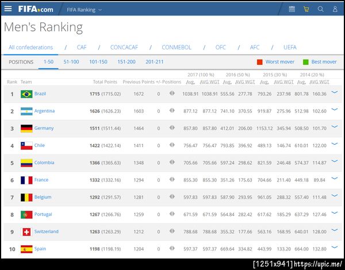Show positions 101-150

98,62
